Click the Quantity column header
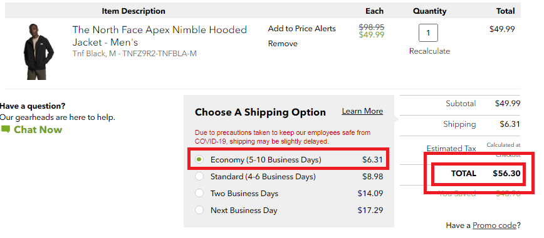Screen dimensions: 544x238 coord(429,11)
